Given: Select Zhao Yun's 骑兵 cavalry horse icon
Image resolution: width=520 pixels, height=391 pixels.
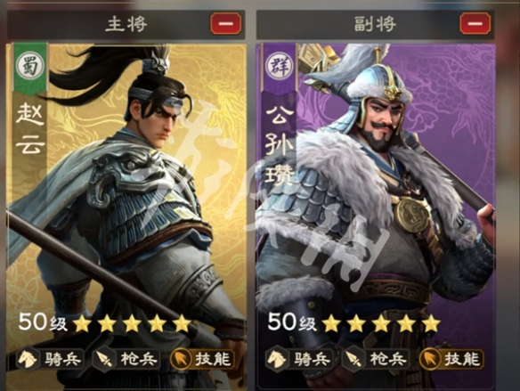Looking at the screenshot, I should [28, 359].
